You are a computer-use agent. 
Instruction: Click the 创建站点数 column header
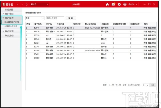point(135,24)
